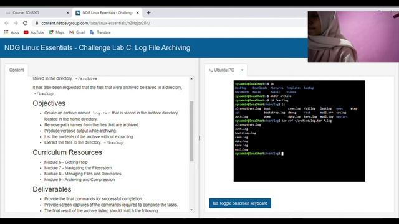Click the Curriculum Resources heading
Image resolution: width=399 pixels, height=224 pixels.
click(67, 152)
